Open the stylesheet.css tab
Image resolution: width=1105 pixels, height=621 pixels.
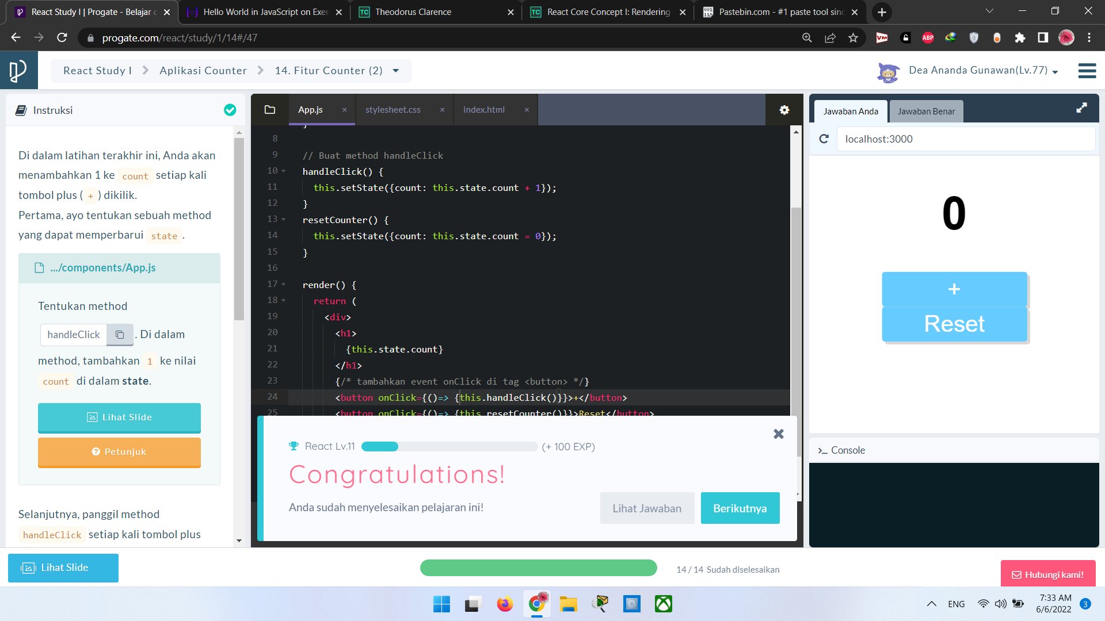click(x=393, y=109)
